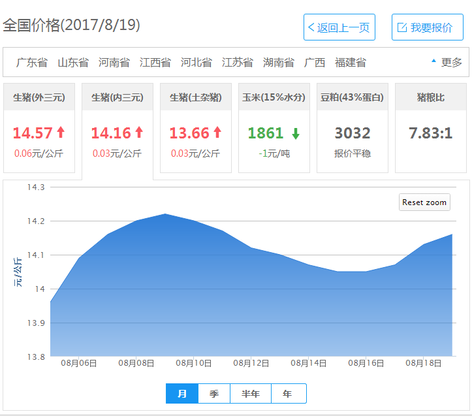The width and height of the screenshot is (472, 416).
Task: Expand the 更多 province list
Action: click(447, 63)
